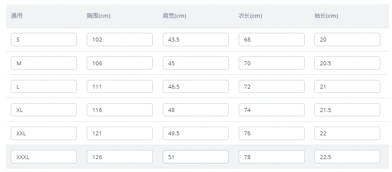The image size is (392, 172).
Task: Select the size field containing XXL
Action: (44, 133)
